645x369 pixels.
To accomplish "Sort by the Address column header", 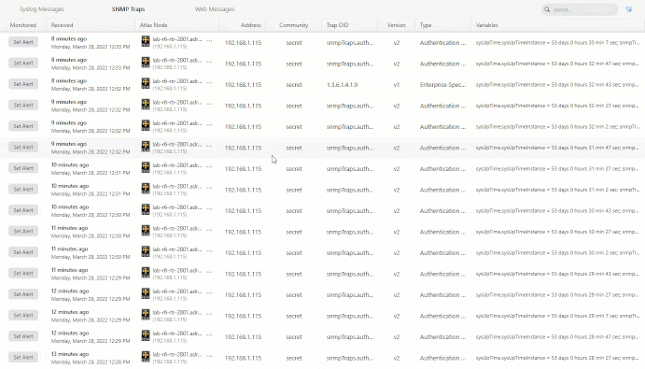I will coord(251,25).
